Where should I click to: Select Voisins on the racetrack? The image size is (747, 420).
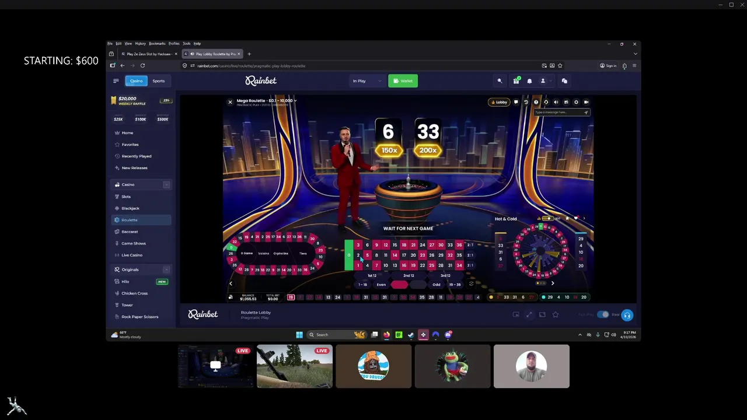[x=263, y=253]
